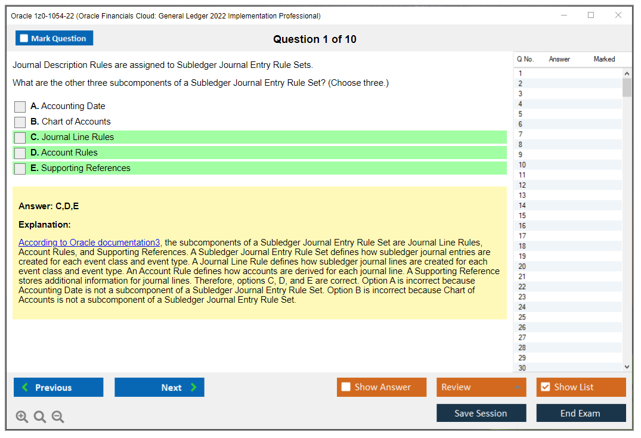Toggle the Show Answer checkbox
The height and width of the screenshot is (438, 641).
coord(346,387)
